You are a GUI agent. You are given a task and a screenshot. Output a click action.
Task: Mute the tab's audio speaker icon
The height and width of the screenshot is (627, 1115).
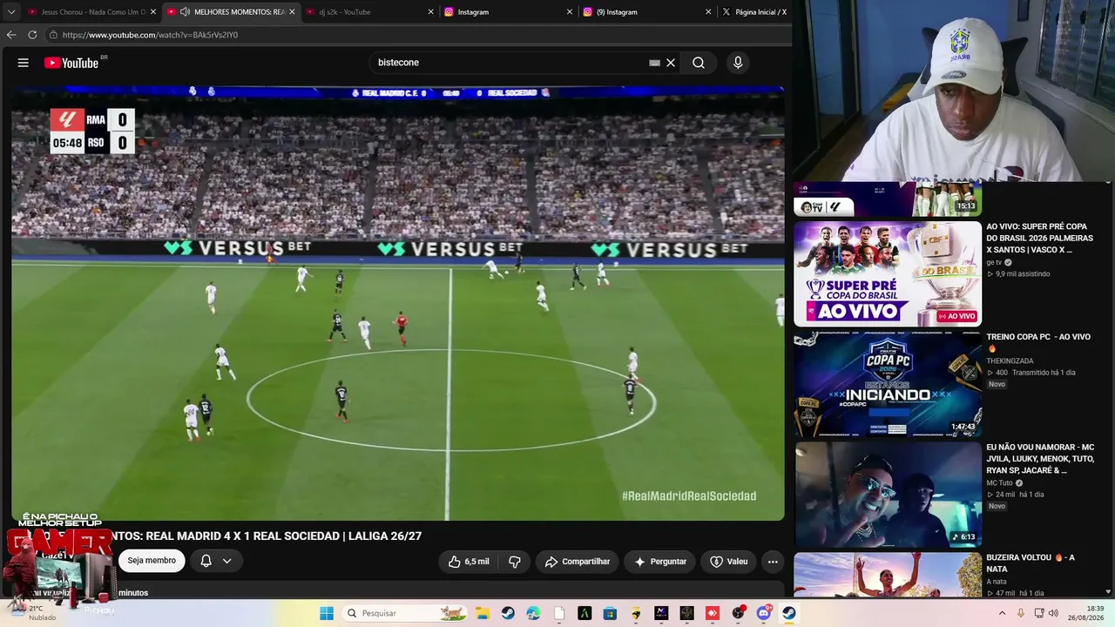(185, 12)
